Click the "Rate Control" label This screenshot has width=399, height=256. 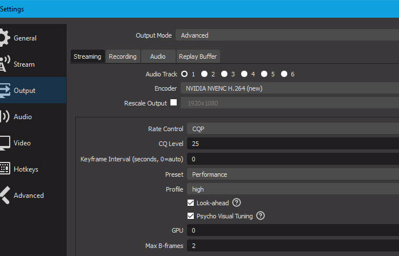tap(166, 129)
